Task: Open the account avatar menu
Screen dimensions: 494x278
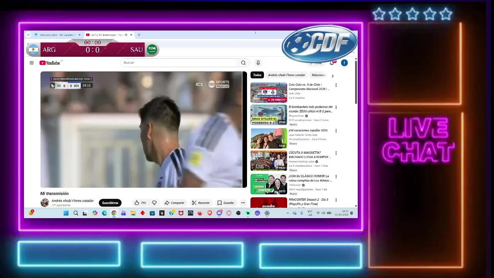Action: pyautogui.click(x=344, y=63)
